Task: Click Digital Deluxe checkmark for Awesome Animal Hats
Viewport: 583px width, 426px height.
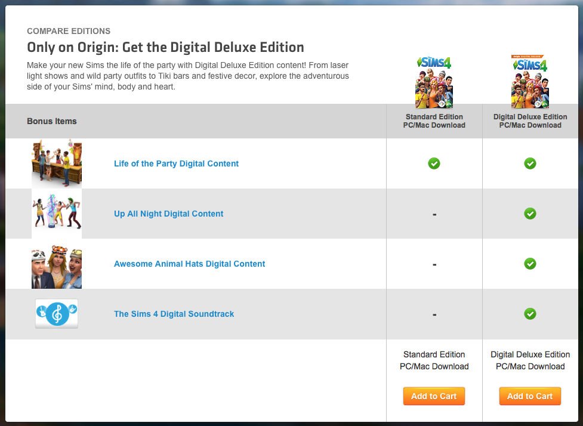Action: tap(530, 264)
